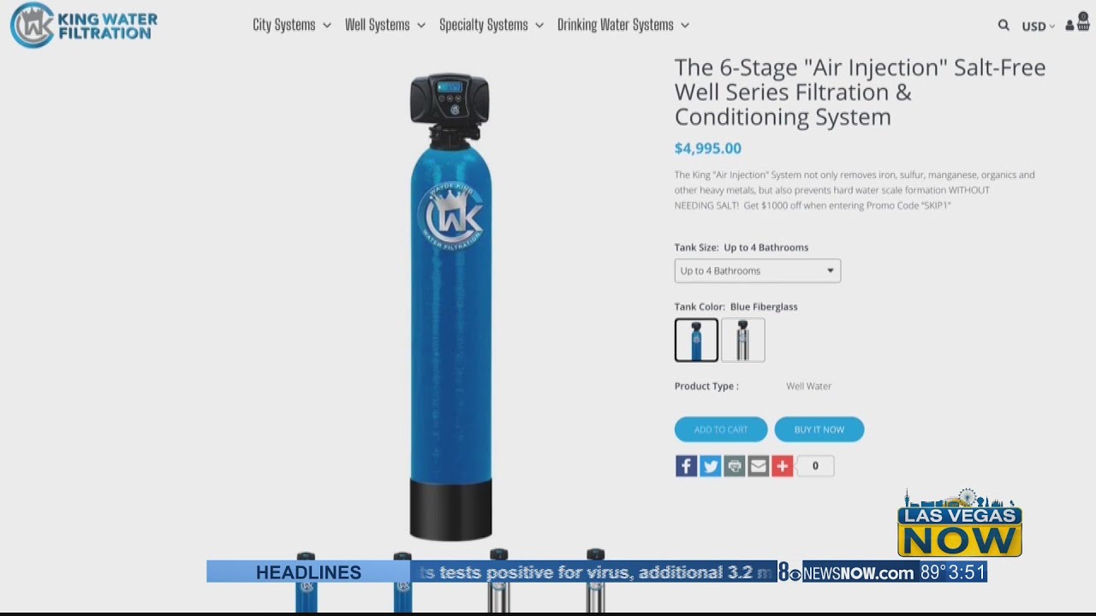This screenshot has width=1096, height=616.
Task: Open the Specialty Systems menu
Action: [x=491, y=25]
